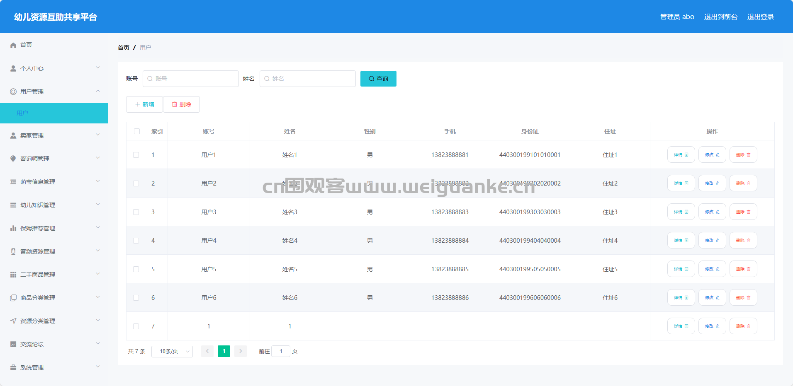Open 资源分类管理 menu item
The height and width of the screenshot is (386, 793).
pyautogui.click(x=54, y=321)
